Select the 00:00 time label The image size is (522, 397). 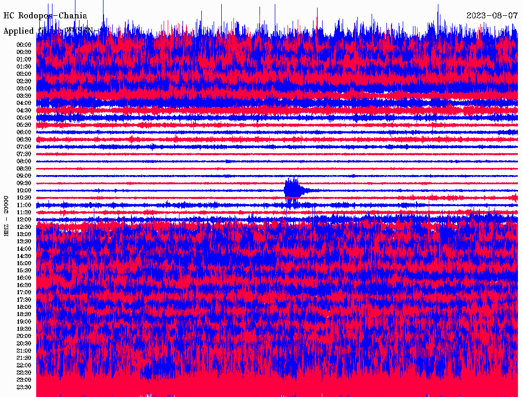(x=24, y=45)
